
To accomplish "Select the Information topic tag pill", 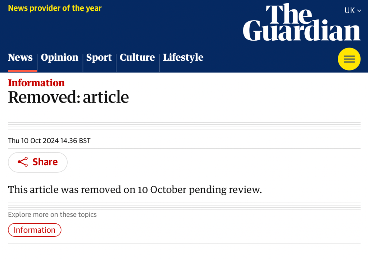I will click(x=35, y=230).
